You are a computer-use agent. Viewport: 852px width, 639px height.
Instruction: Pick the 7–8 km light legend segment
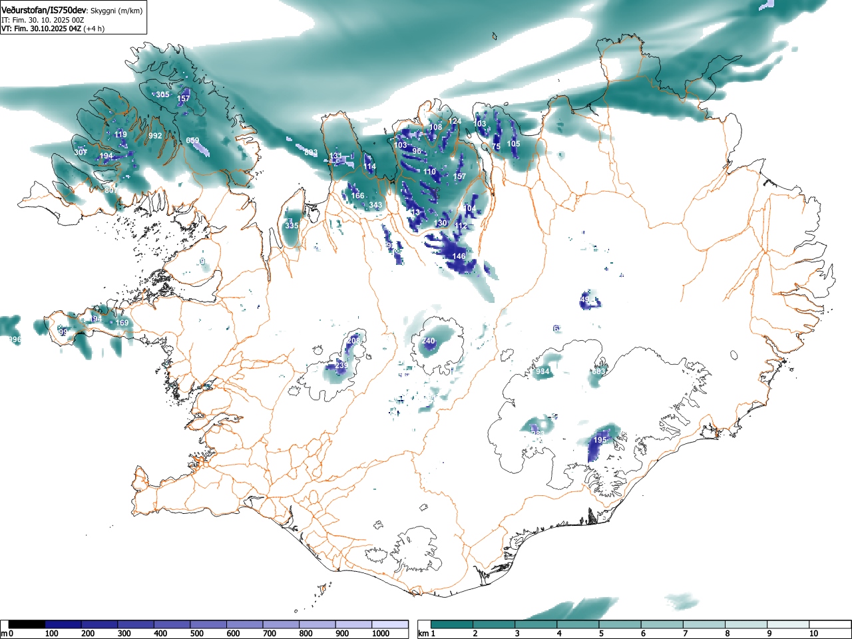tap(704, 624)
